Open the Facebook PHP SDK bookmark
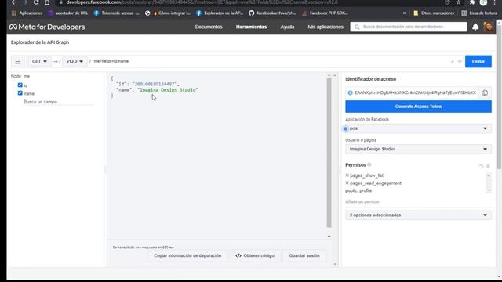This screenshot has height=282, width=502. [325, 13]
